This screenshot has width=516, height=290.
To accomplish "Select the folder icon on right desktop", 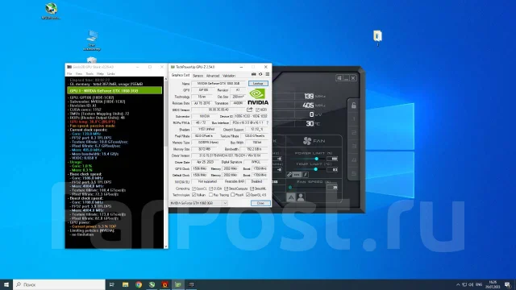I will tap(377, 38).
